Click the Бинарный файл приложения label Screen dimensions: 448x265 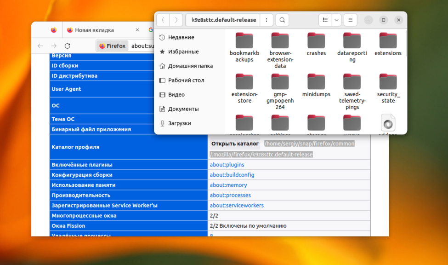pyautogui.click(x=91, y=129)
